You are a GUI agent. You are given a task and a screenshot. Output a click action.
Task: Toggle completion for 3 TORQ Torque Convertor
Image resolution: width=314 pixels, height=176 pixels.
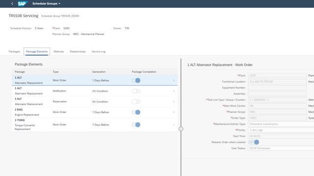tap(136, 125)
